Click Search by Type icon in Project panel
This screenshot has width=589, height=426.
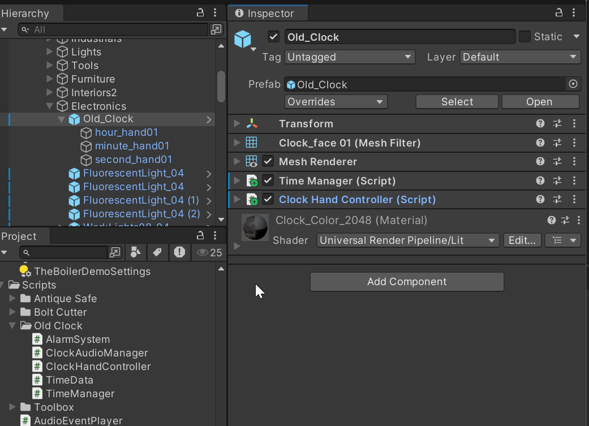[x=136, y=252]
